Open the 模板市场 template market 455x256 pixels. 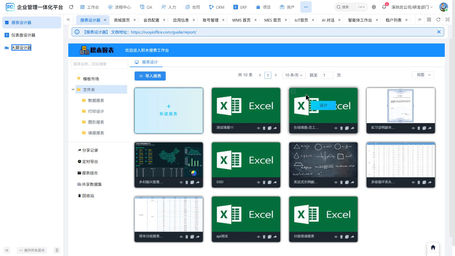(91, 79)
